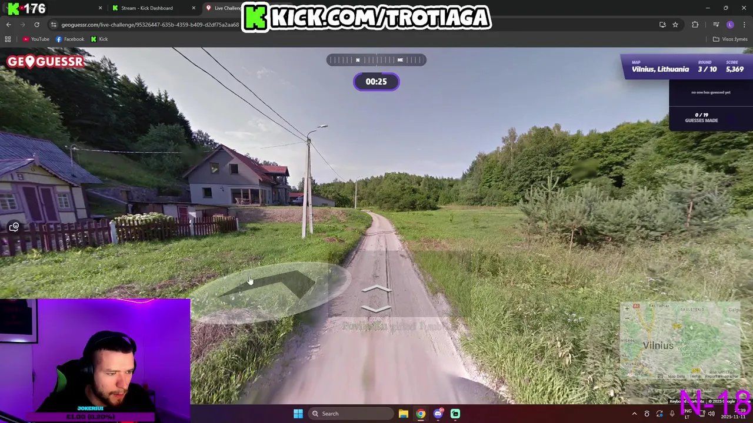This screenshot has width=753, height=423.
Task: Open File Explorer from the taskbar
Action: (x=404, y=414)
